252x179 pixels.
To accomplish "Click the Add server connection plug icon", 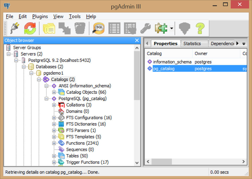I will pyautogui.click(x=15, y=28).
